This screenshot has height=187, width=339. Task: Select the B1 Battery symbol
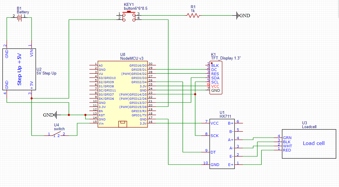coord(20,17)
